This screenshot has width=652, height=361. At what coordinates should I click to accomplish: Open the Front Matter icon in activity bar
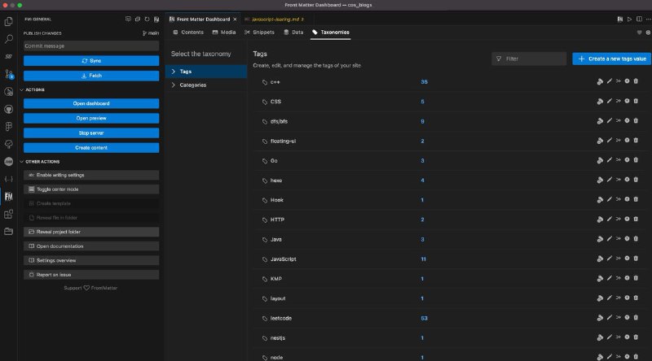pyautogui.click(x=9, y=196)
